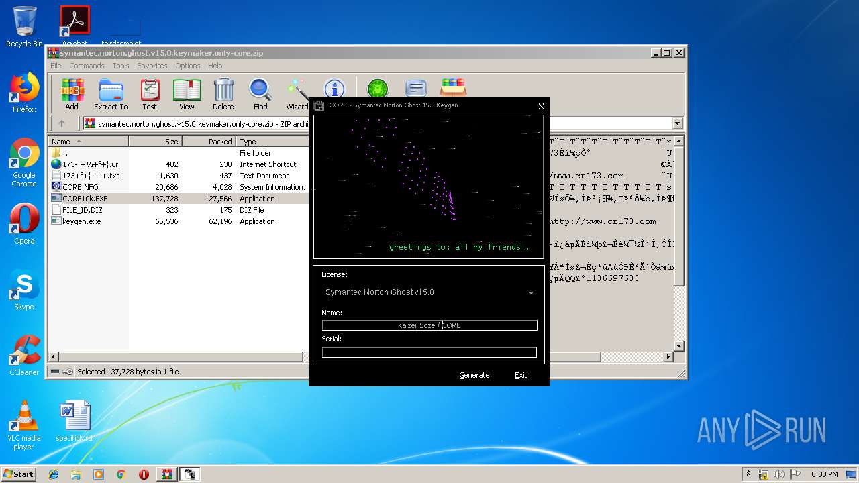The image size is (859, 483).
Task: Sort file list by Size column
Action: (155, 142)
